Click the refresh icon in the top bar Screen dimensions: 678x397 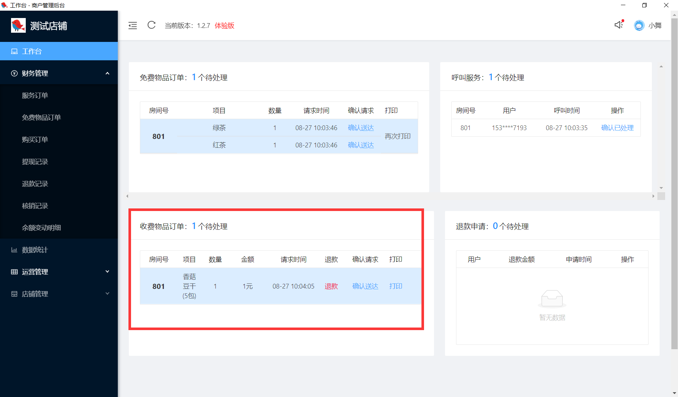coord(151,25)
